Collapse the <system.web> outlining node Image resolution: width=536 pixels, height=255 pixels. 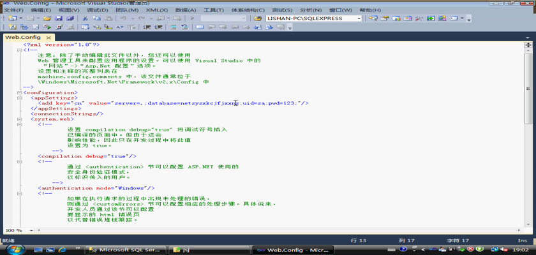click(x=20, y=119)
